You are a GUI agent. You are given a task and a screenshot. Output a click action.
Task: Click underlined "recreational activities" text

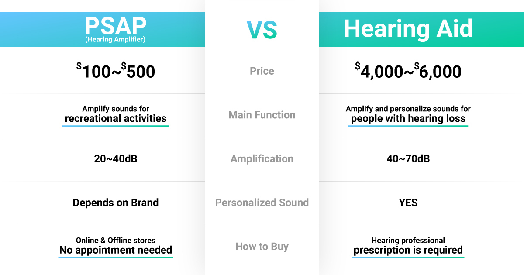116,118
